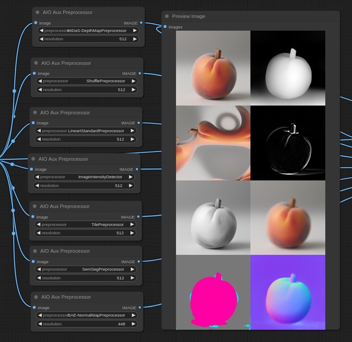This screenshot has height=342, width=352.
Task: Click the IMAGE output port of the TilePreprocessor node
Action: (139, 217)
